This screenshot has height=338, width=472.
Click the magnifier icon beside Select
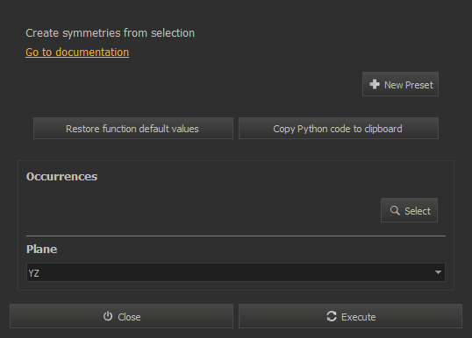(395, 210)
